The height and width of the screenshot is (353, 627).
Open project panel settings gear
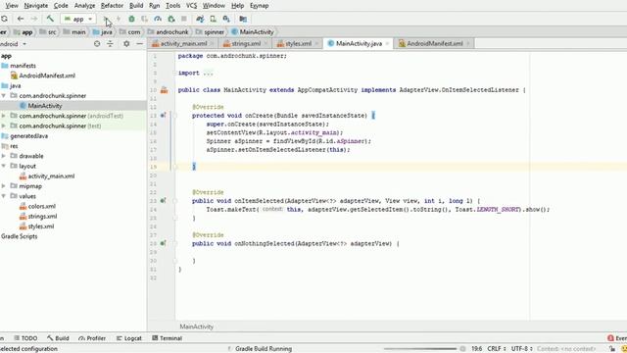(x=126, y=44)
